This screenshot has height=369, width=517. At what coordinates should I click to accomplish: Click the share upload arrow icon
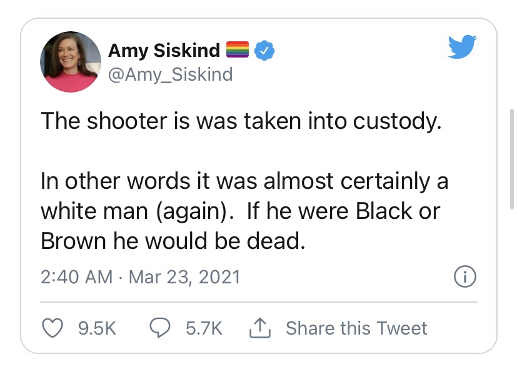pos(259,328)
